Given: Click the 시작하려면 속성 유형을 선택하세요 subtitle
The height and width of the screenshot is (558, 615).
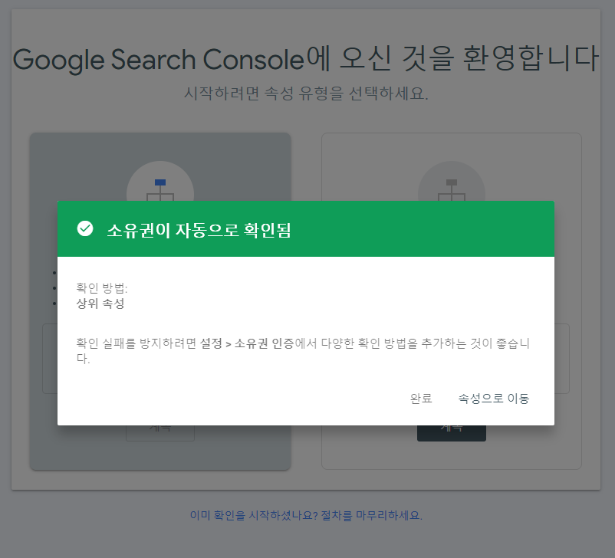Looking at the screenshot, I should [306, 94].
